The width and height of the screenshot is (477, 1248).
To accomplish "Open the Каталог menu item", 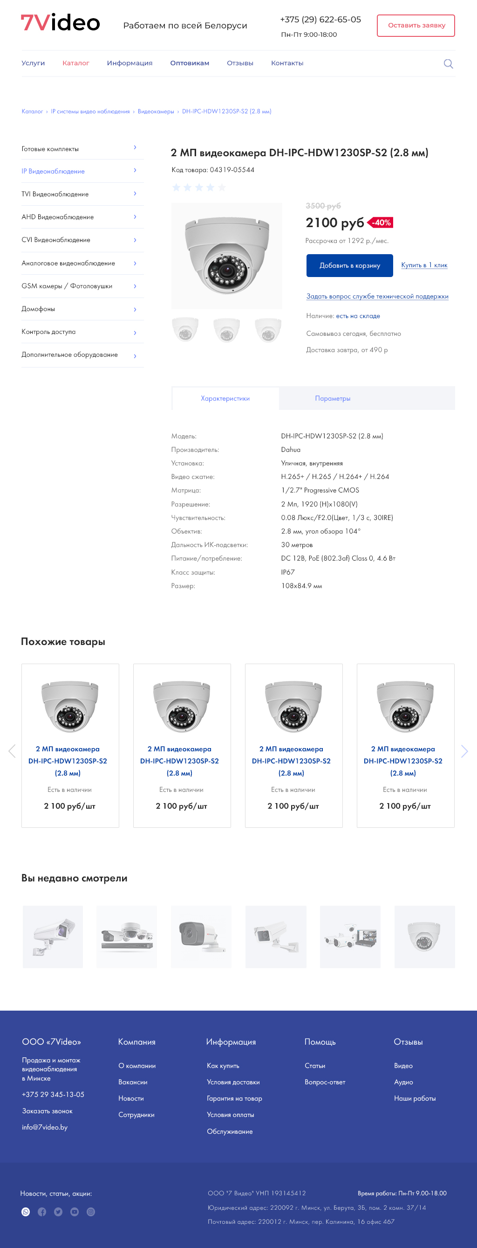I will (75, 63).
